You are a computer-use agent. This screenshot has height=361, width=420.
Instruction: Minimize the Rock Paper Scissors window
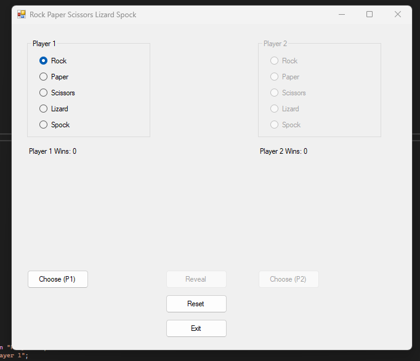click(341, 14)
